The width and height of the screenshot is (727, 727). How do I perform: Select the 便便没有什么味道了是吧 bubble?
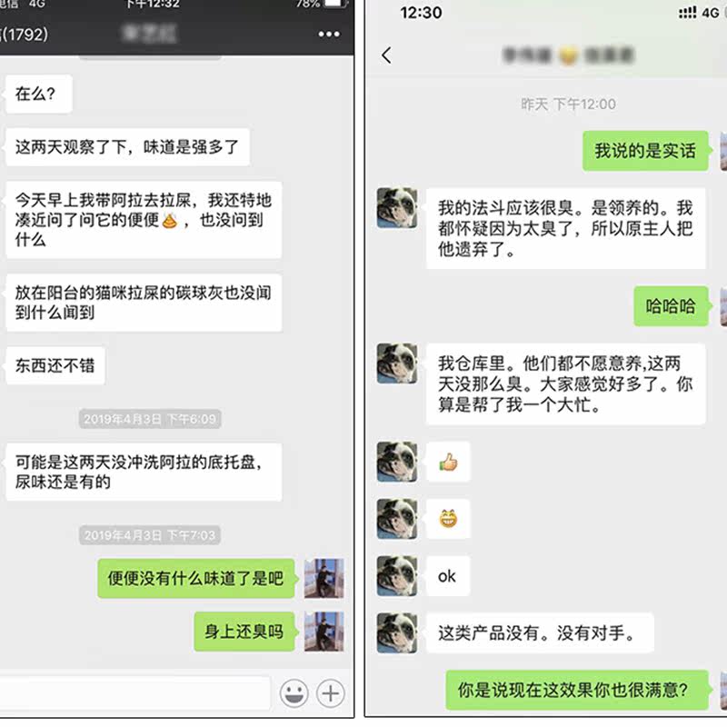coord(196,578)
